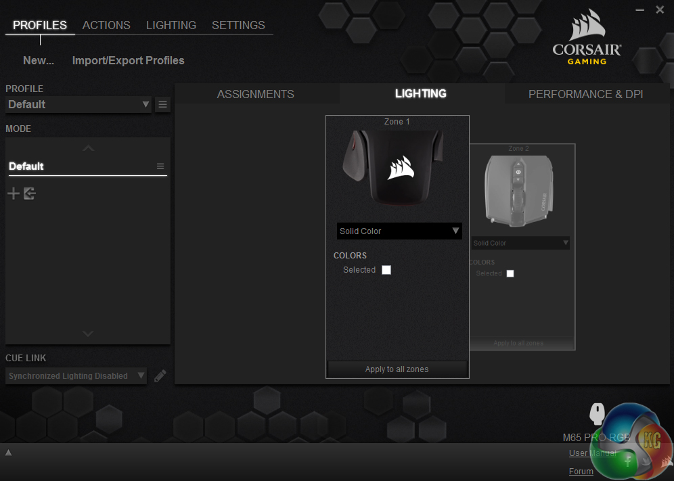Open the PERFORMANCE & DPI tab
The height and width of the screenshot is (481, 674).
tap(586, 94)
